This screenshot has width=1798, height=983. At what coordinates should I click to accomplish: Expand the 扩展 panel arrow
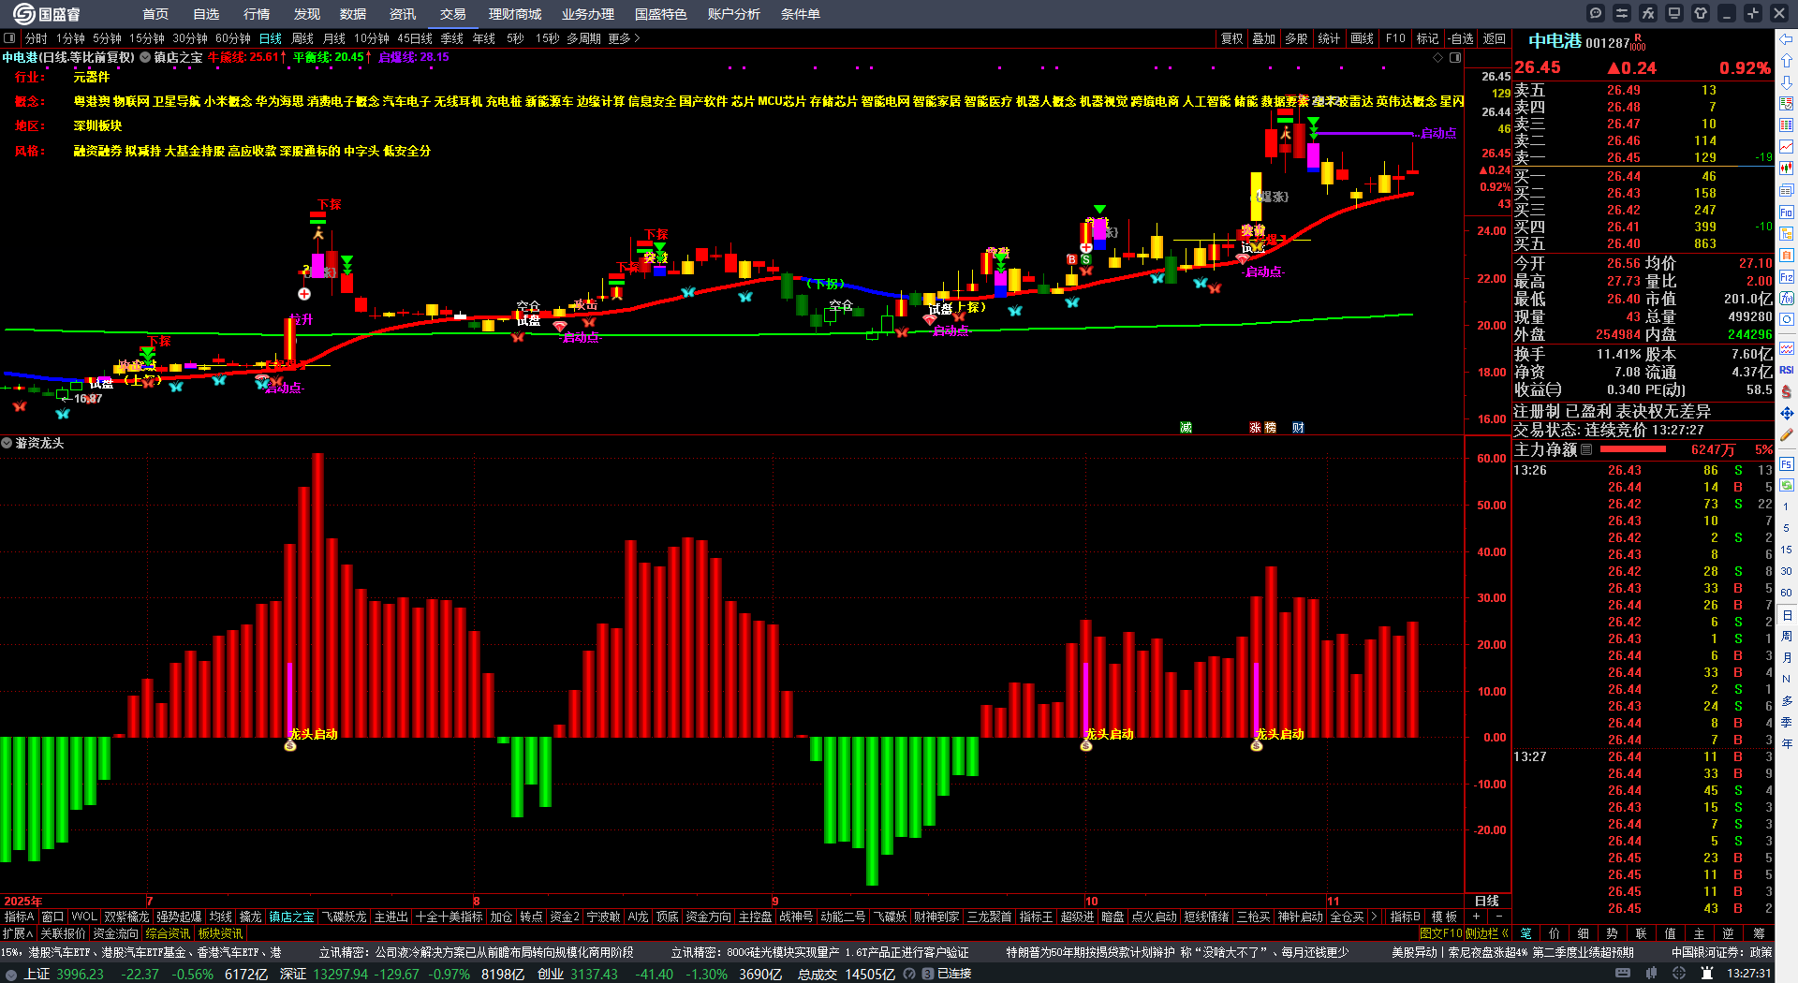[x=18, y=933]
